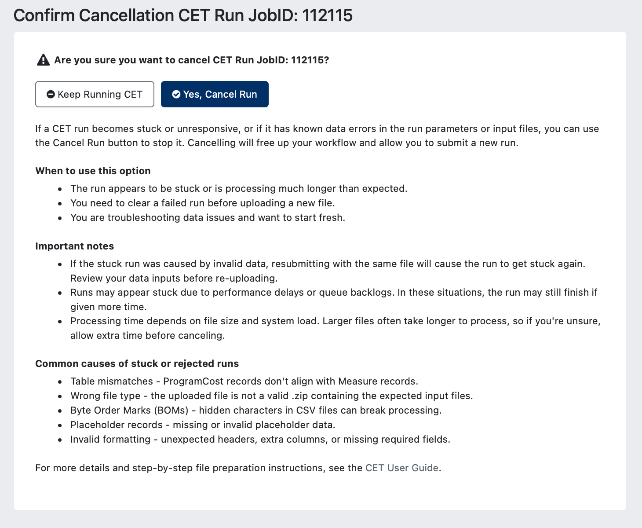The height and width of the screenshot is (528, 642).
Task: Confirm with the Yes, Cancel Run button
Action: click(215, 94)
